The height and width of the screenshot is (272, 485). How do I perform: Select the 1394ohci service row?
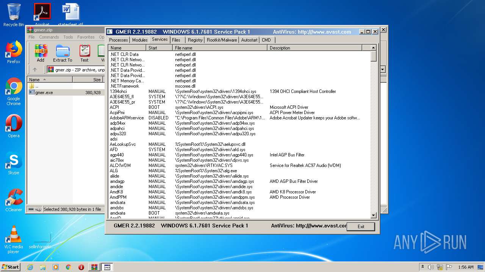coord(239,91)
